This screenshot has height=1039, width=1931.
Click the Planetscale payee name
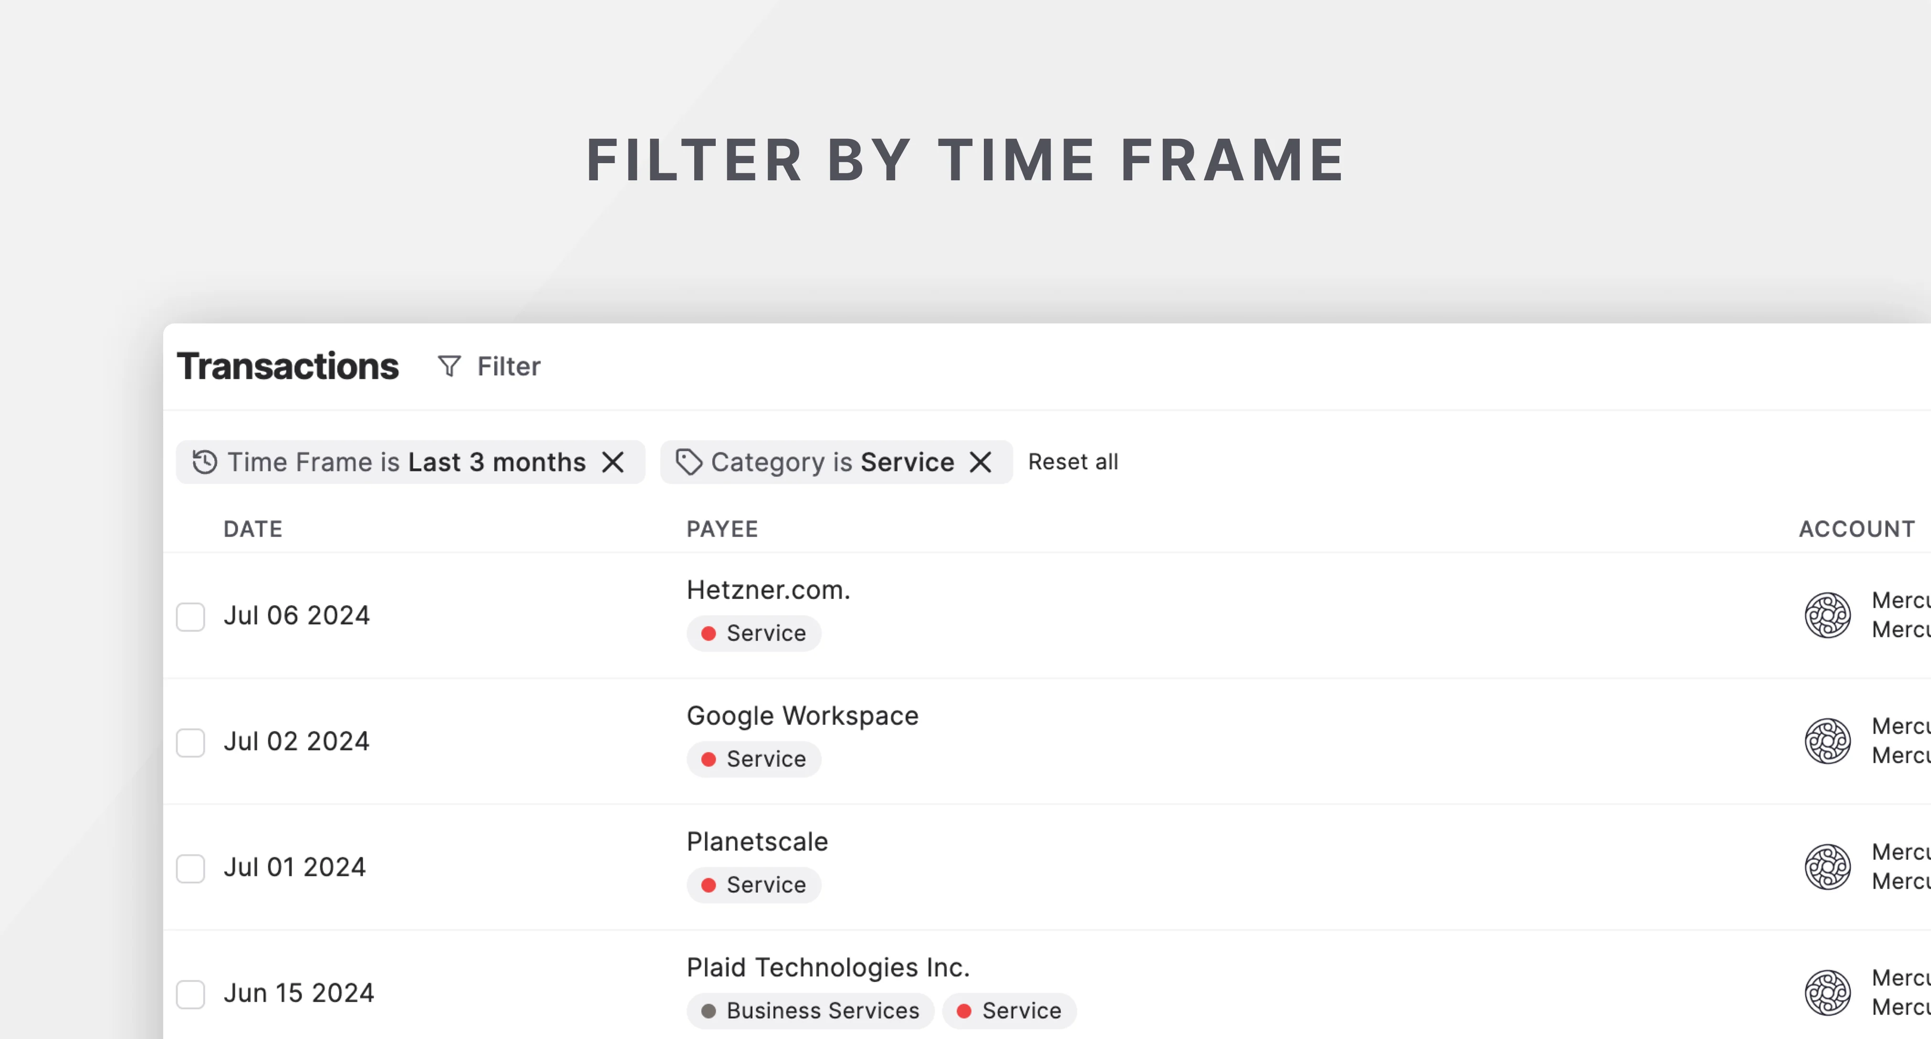[757, 841]
